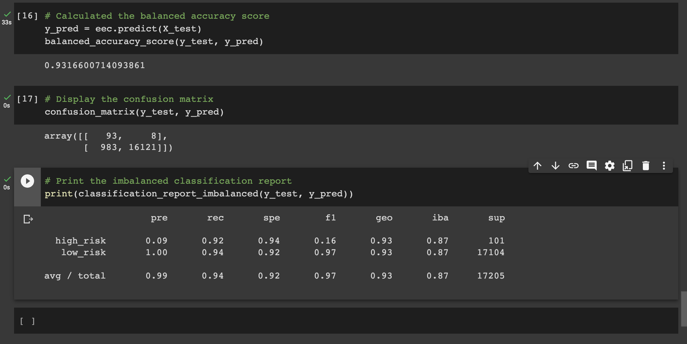Click the checkmark beside the report cell

pos(7,180)
